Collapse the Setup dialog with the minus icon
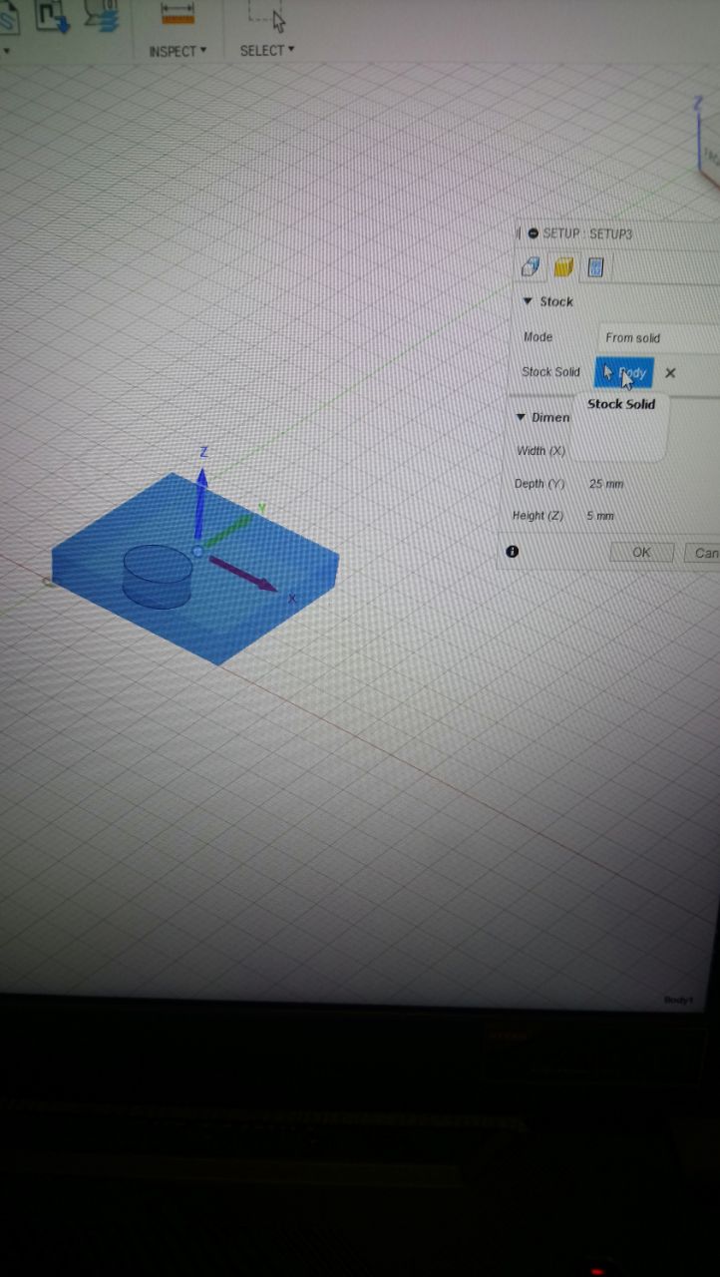 point(534,233)
